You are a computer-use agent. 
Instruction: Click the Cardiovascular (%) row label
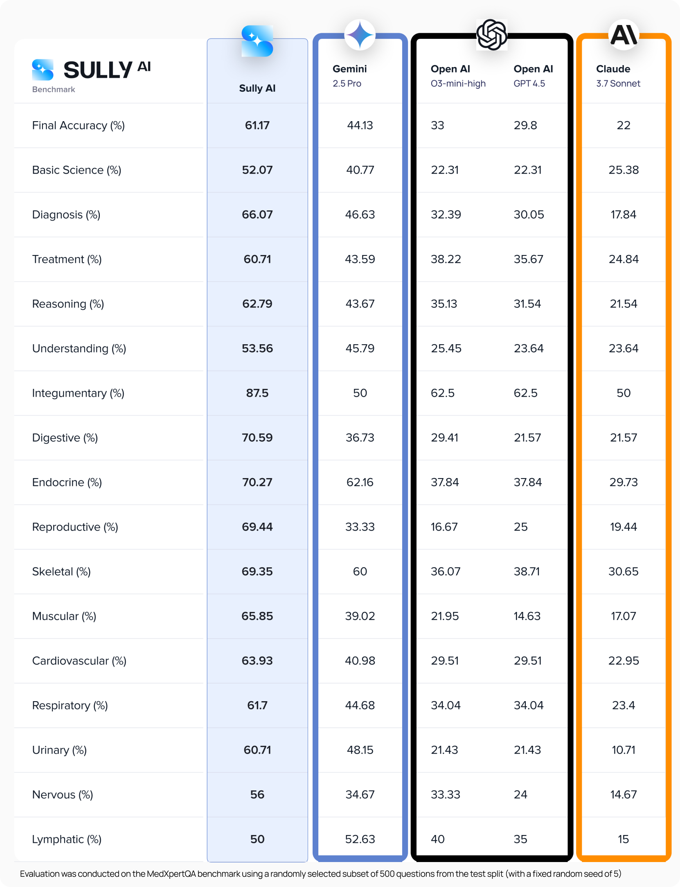click(79, 661)
